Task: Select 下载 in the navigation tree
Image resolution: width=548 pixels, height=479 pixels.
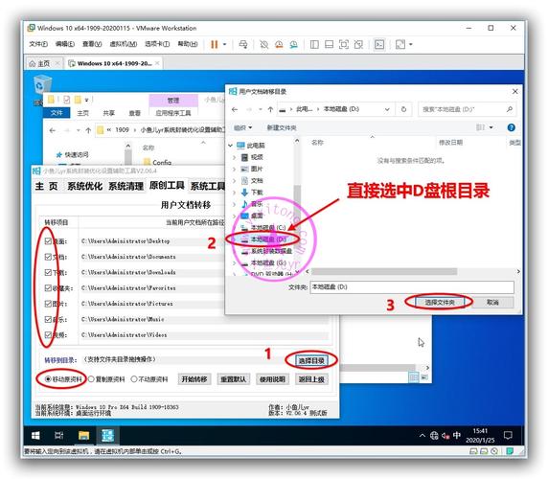Action: click(257, 193)
